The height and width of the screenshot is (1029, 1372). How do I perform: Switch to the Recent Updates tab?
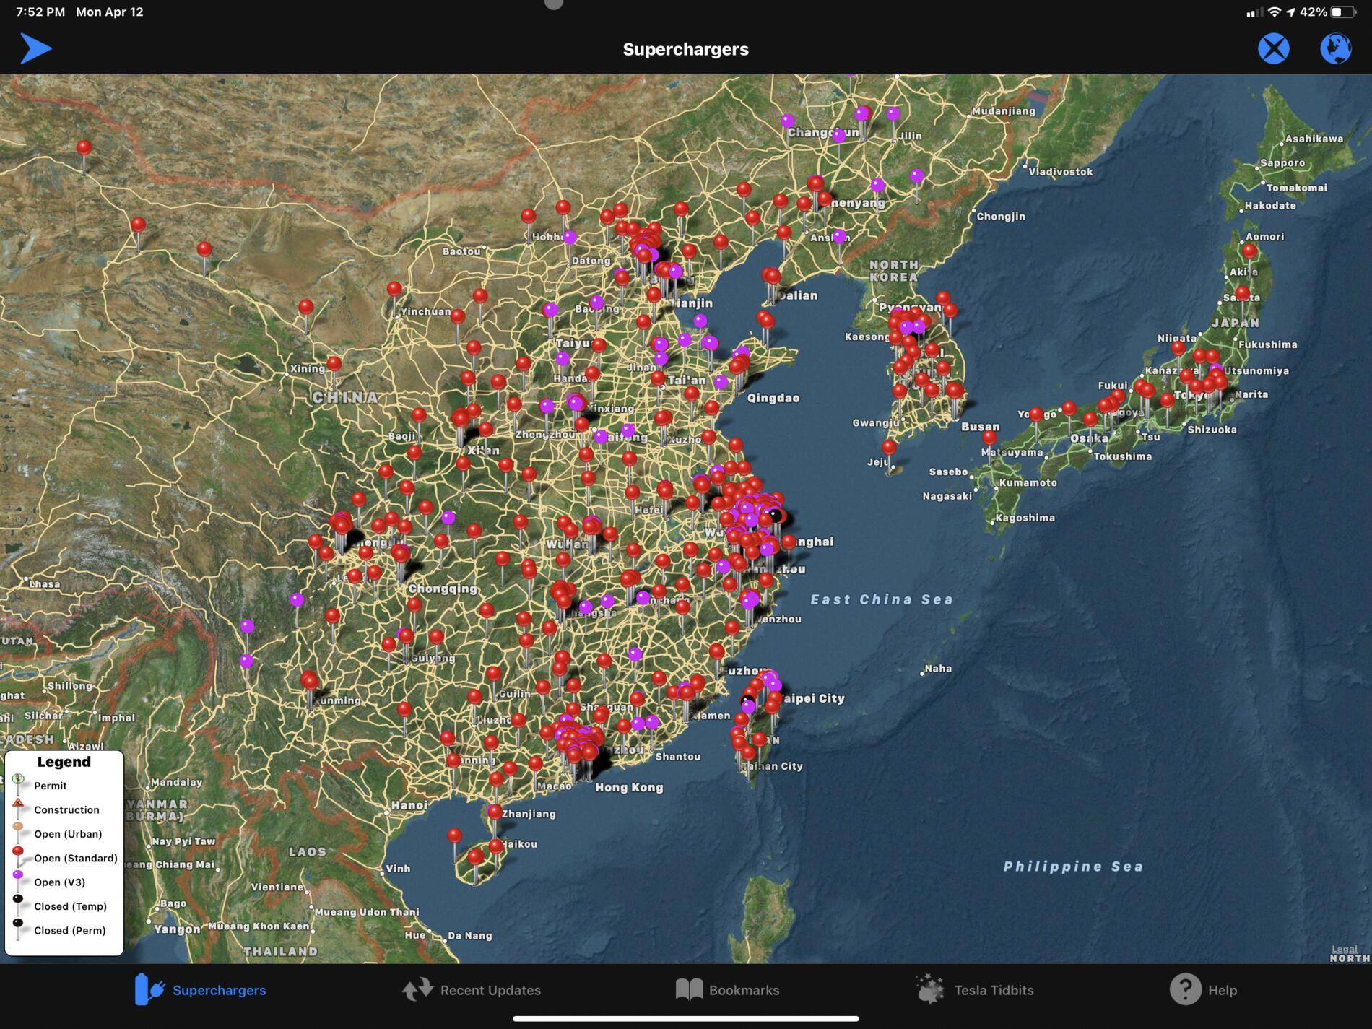(x=490, y=990)
